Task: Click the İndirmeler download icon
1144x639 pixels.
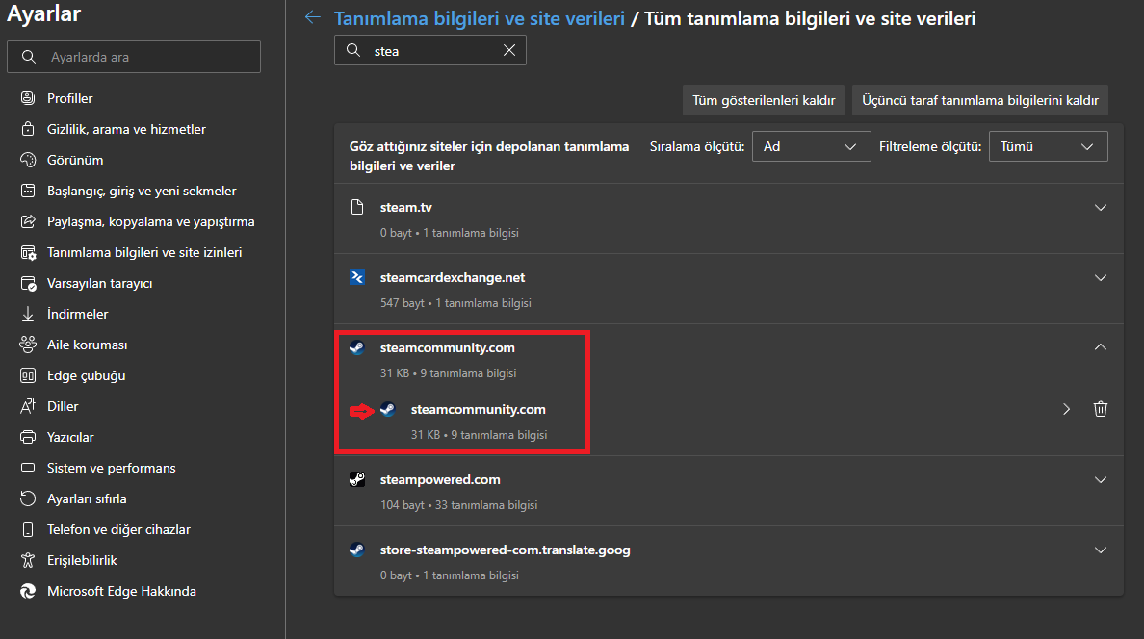Action: point(28,314)
